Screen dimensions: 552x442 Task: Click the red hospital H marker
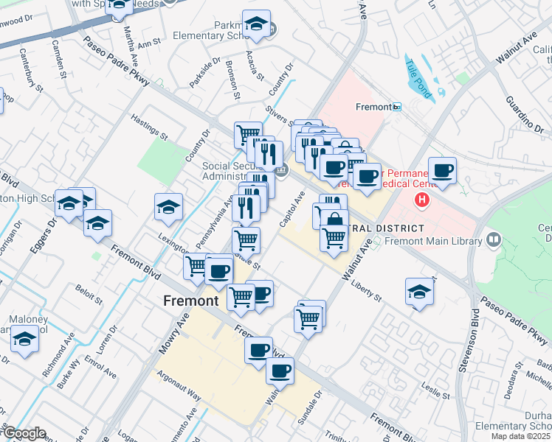click(x=421, y=200)
